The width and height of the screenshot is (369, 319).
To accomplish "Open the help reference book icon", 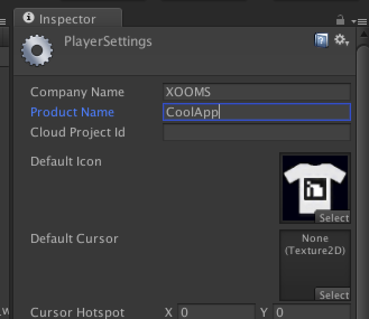I will tap(321, 40).
